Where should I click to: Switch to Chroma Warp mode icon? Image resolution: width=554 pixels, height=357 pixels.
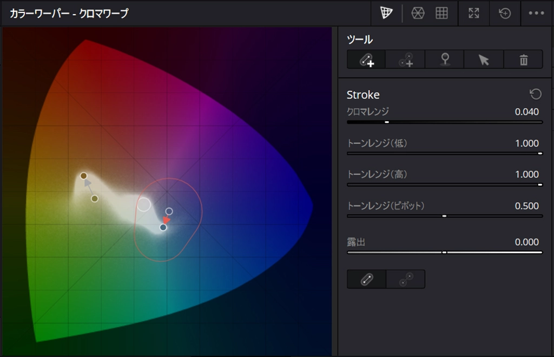(x=386, y=14)
